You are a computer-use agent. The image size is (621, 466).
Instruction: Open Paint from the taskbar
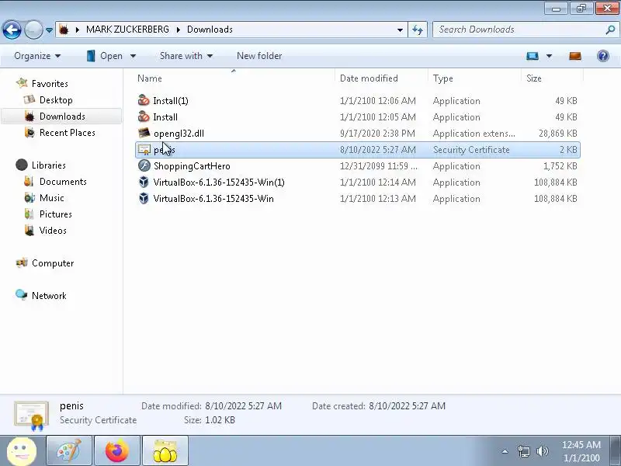[x=69, y=451]
